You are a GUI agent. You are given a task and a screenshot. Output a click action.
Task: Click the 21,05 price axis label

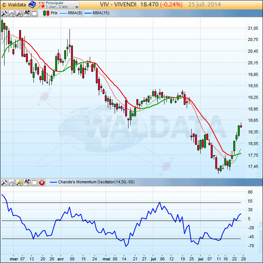coord(253,28)
